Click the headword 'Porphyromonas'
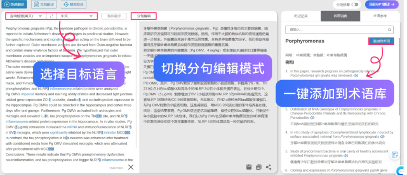Screen dimensions: 407x175 [305, 41]
